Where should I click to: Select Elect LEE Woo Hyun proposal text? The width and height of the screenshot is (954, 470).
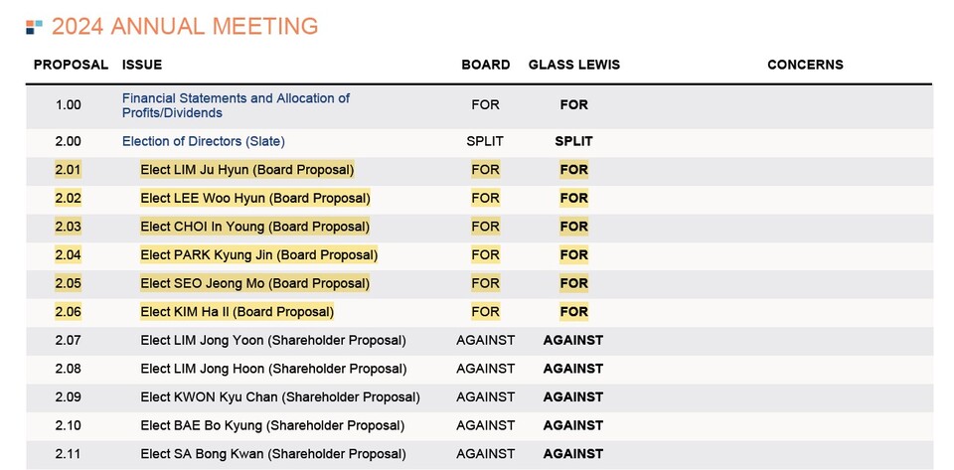255,198
